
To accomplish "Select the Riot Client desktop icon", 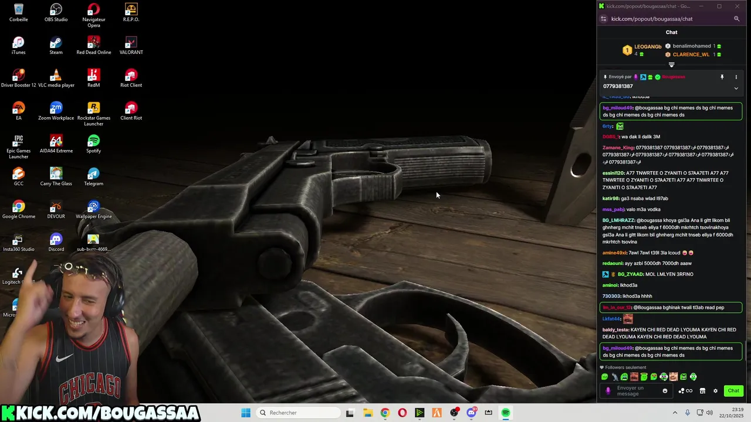I will click(131, 78).
